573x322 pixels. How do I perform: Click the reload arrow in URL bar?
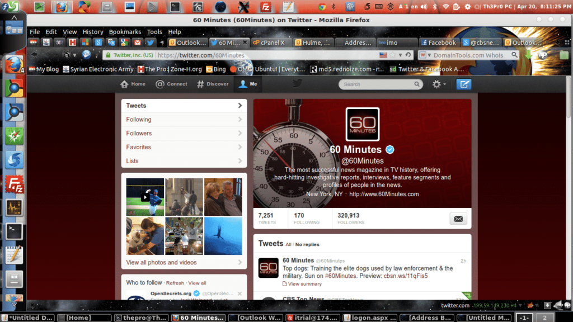tap(408, 55)
